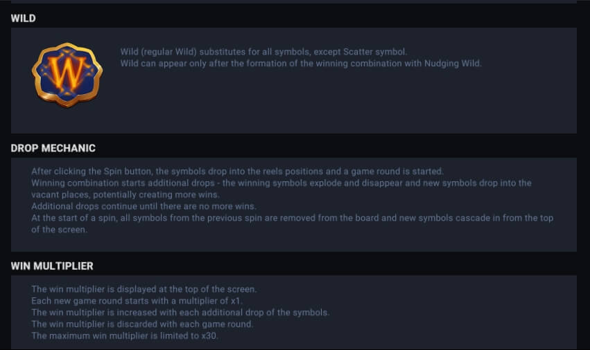Click the 'Additional drops continue' sentence

coord(144,207)
